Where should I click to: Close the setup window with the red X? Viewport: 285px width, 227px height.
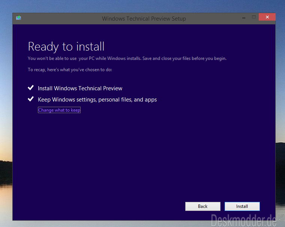coord(267,17)
